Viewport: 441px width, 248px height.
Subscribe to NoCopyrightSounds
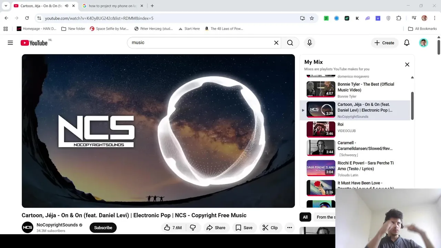pyautogui.click(x=103, y=228)
